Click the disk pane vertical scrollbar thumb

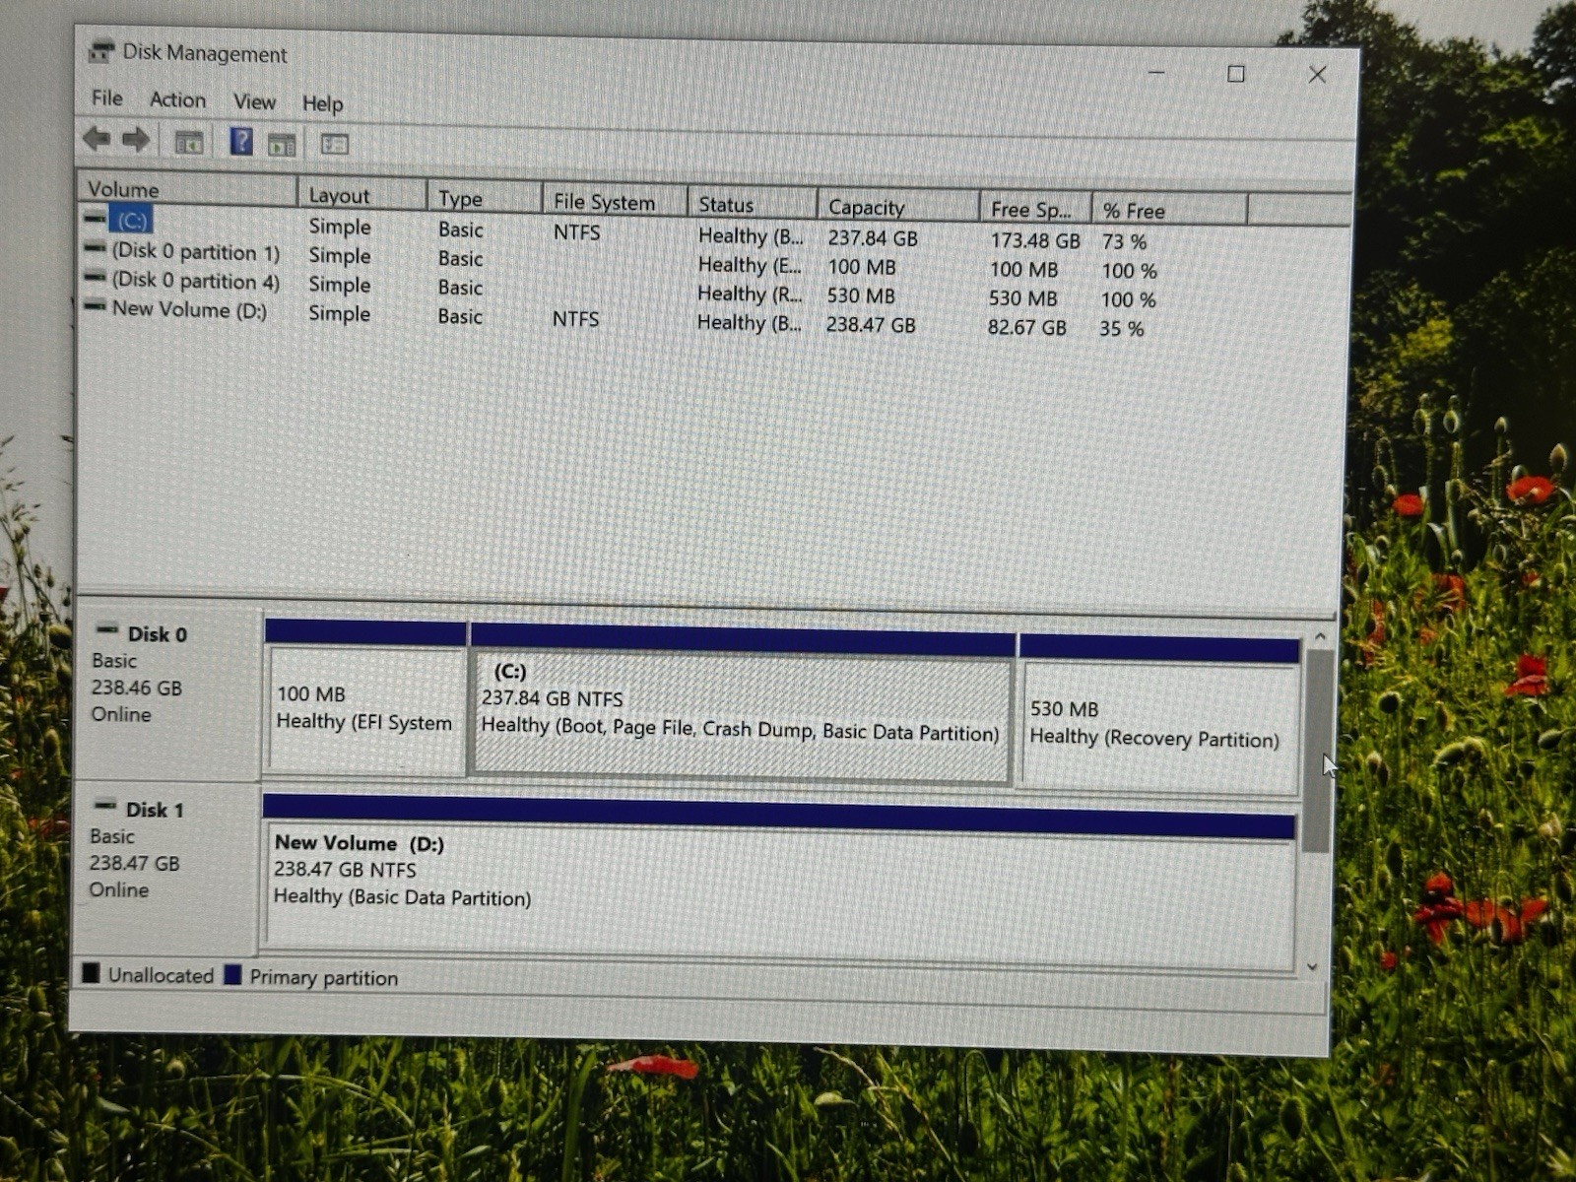[x=1318, y=751]
